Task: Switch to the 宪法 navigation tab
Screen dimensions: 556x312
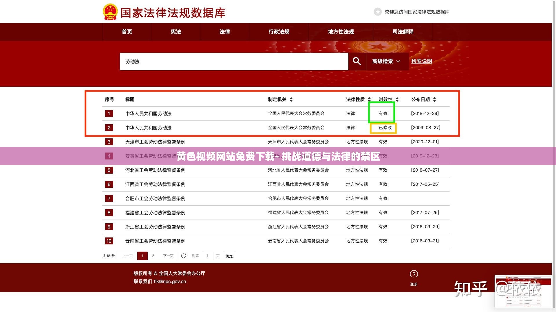Action: point(176,32)
